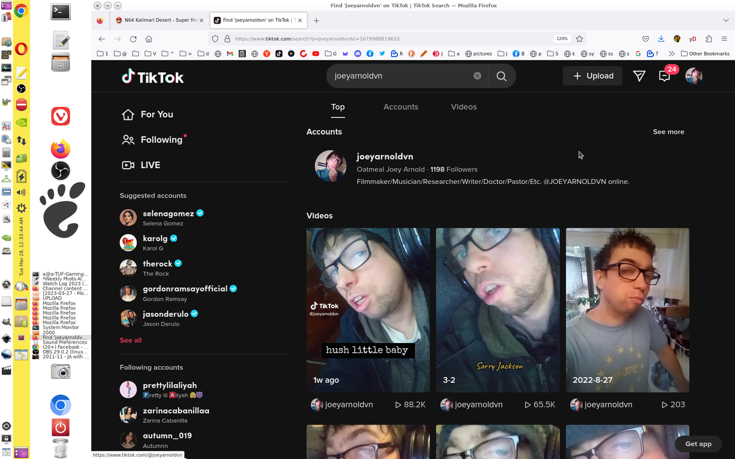This screenshot has width=735, height=459.
Task: Open 'hush little baby' video thumbnail
Action: (x=368, y=310)
